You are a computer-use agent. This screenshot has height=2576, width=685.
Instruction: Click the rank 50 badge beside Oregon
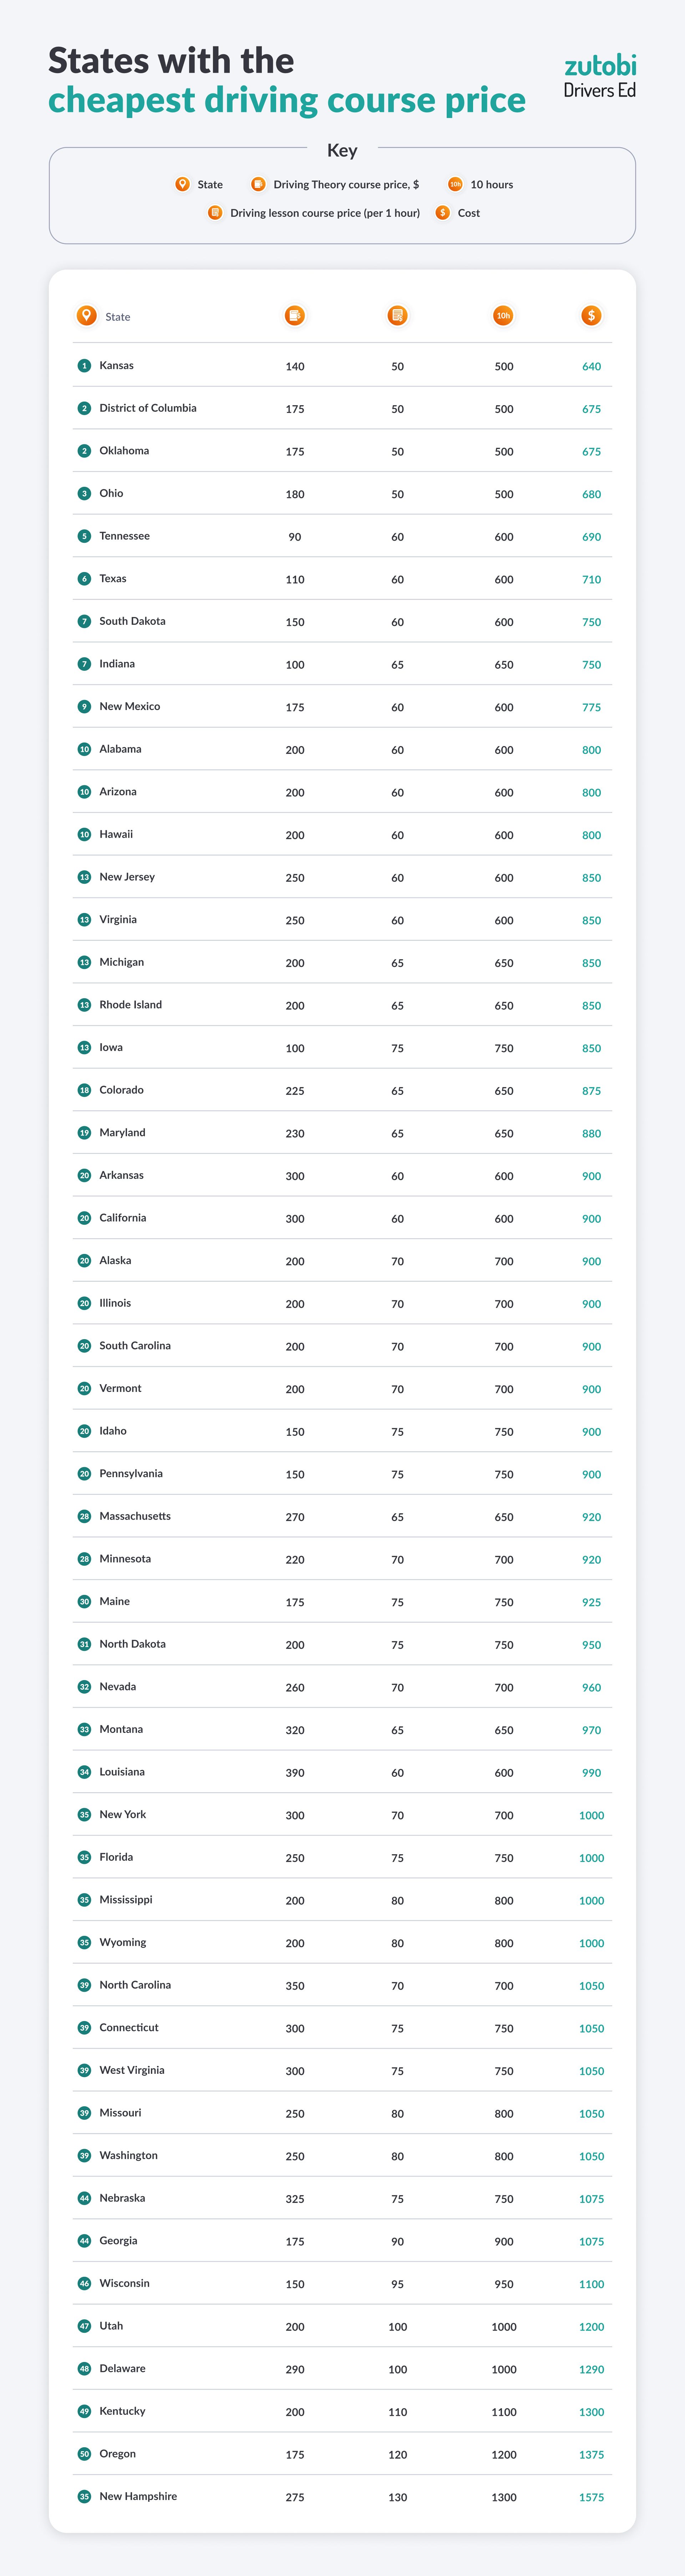[84, 2454]
